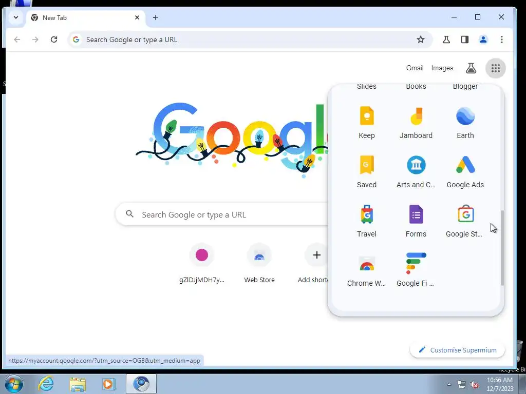Open Google Travel app

click(366, 221)
